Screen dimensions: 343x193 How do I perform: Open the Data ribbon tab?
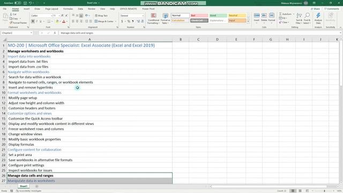coord(80,9)
